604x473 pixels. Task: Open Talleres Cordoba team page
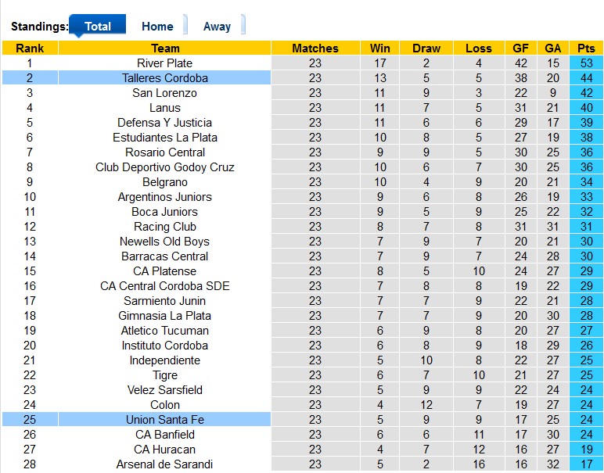point(164,78)
